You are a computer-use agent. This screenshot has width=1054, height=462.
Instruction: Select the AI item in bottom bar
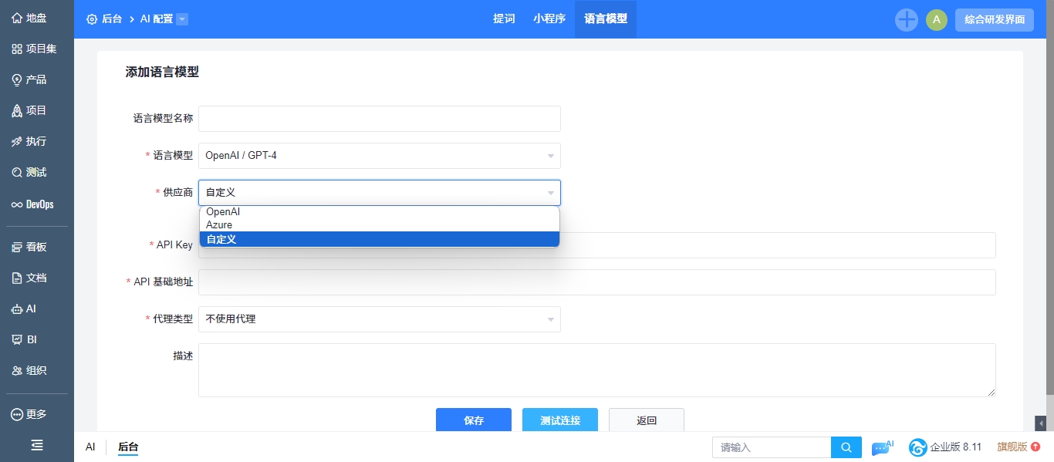coord(90,447)
